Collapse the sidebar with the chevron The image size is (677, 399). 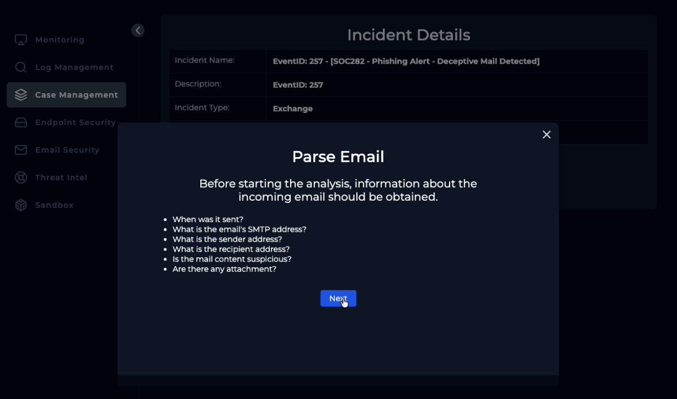(x=138, y=31)
